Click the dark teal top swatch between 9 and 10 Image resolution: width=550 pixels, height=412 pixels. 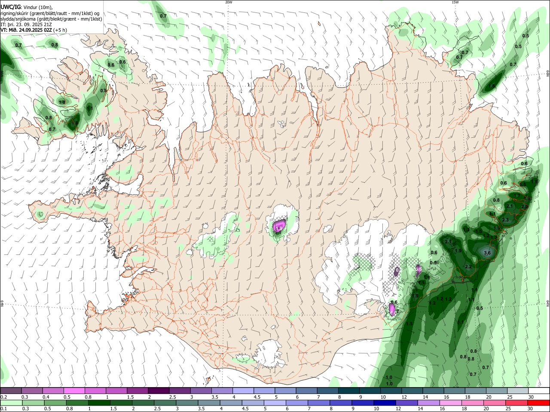(x=369, y=391)
